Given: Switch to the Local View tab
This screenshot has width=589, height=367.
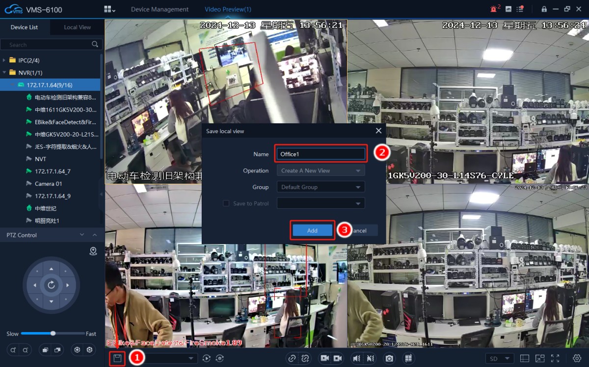Looking at the screenshot, I should click(x=77, y=28).
